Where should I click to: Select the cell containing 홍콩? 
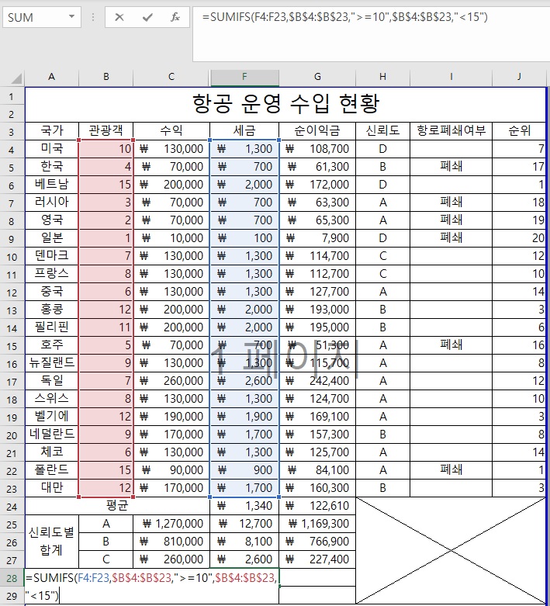[x=52, y=309]
